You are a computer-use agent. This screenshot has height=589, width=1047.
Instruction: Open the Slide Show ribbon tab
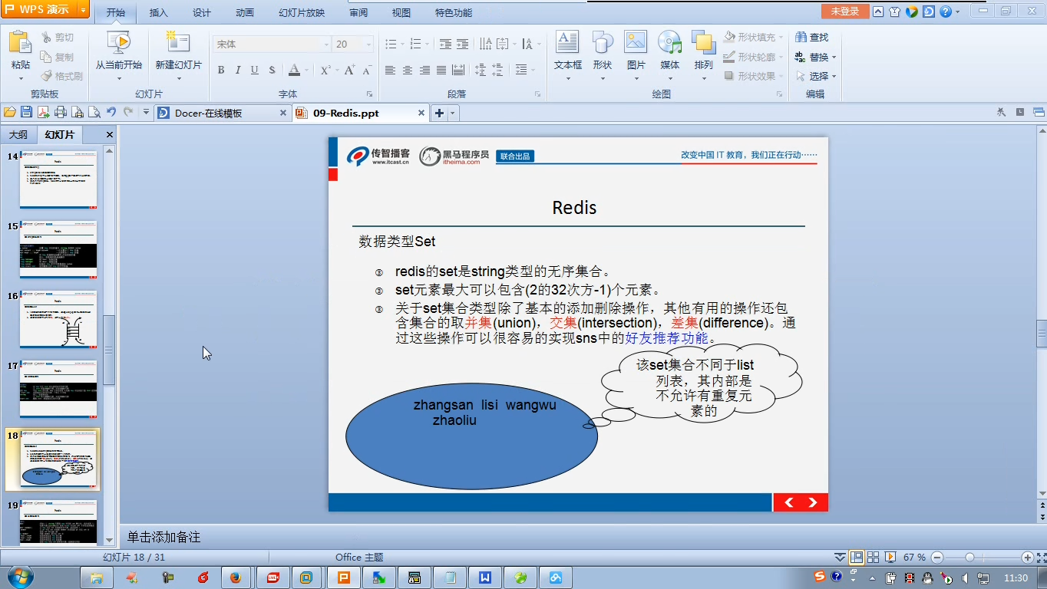302,12
